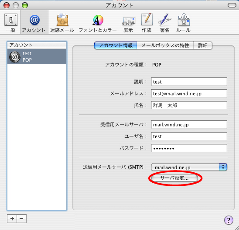Viewport: 239px width, 230px height.
Task: Open the 署名 signatures pane
Action: coord(165,23)
